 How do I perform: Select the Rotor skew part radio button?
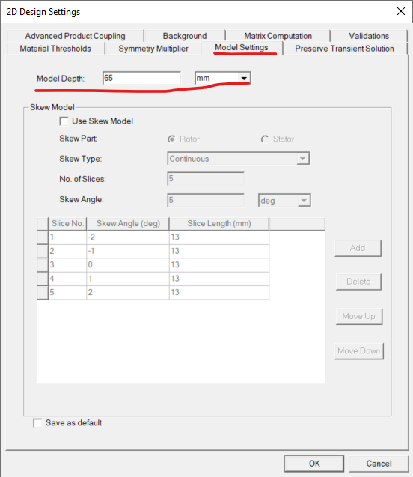point(171,139)
